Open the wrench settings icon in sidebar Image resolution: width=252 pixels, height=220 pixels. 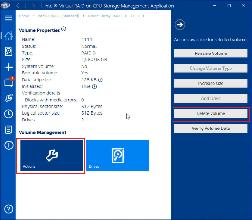[x=8, y=98]
